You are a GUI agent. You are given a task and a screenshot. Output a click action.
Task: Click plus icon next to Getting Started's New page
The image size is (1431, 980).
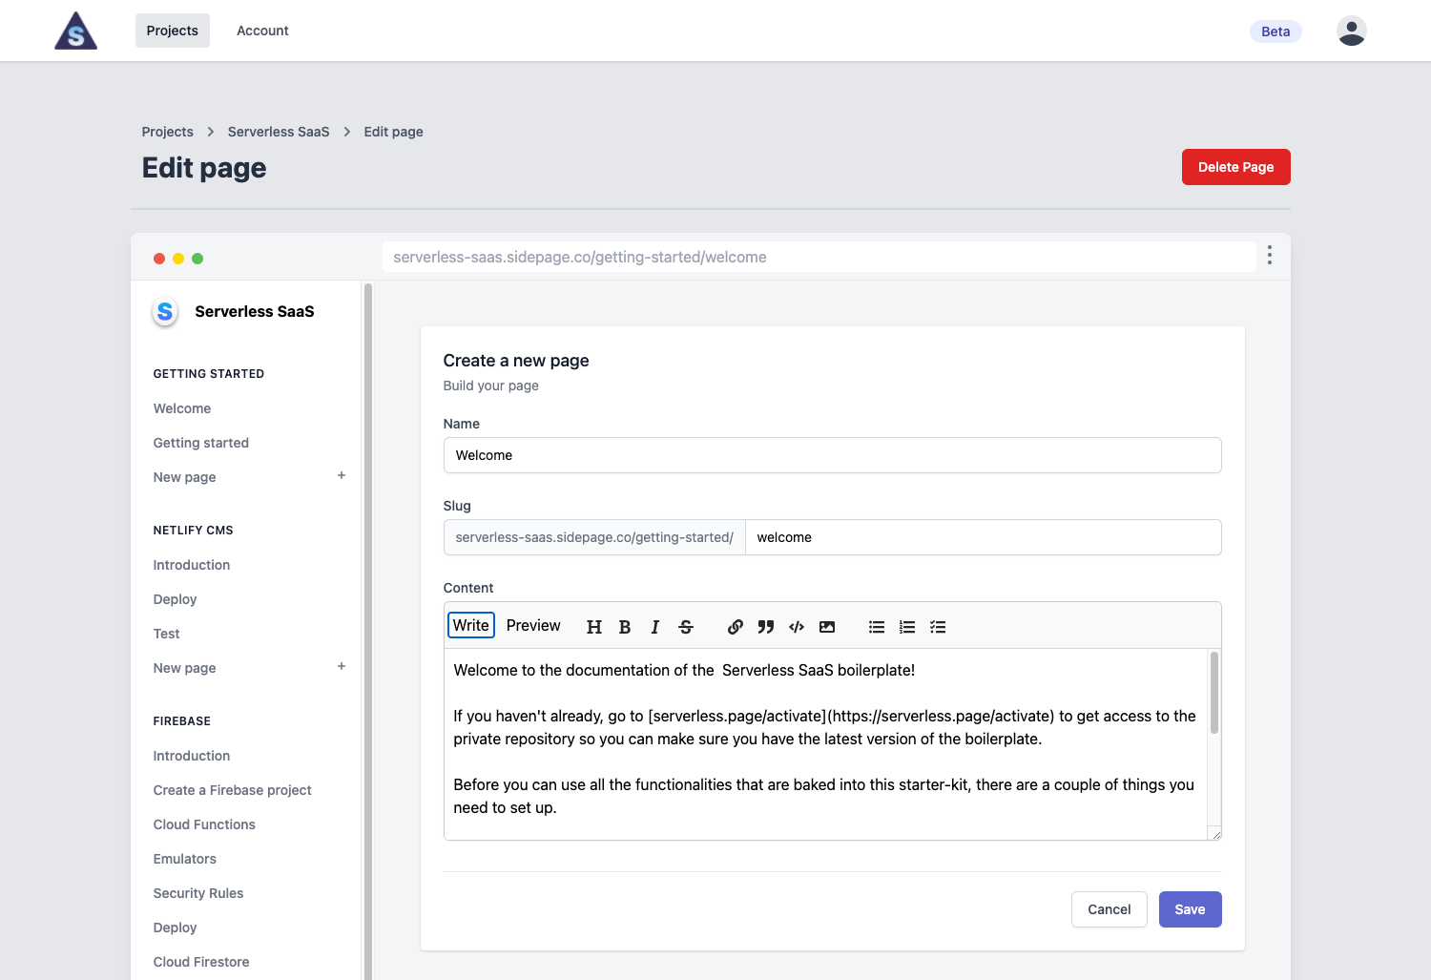[342, 475]
